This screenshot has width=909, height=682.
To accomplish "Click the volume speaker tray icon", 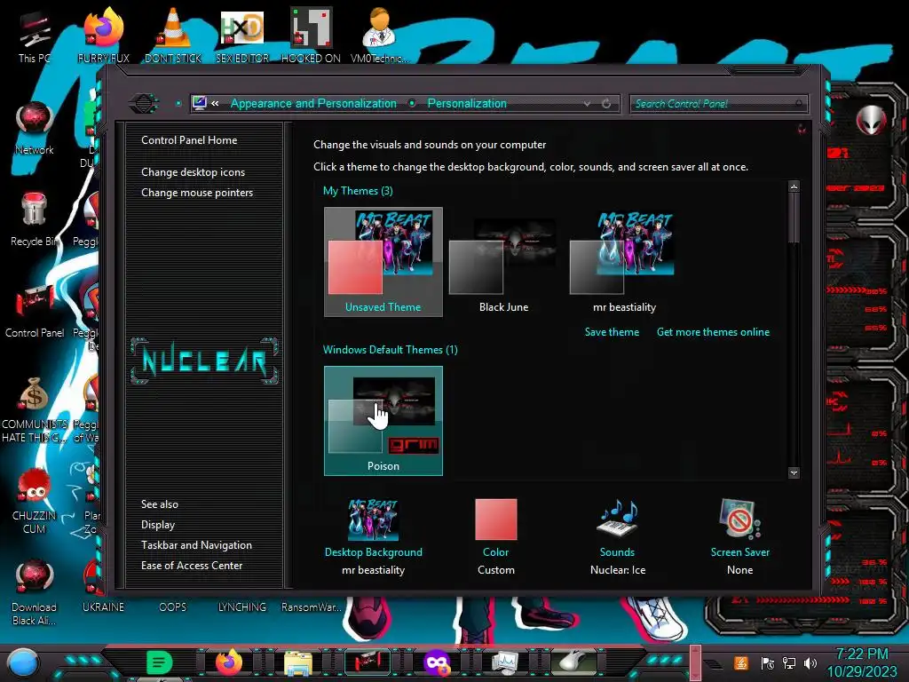I will point(810,662).
